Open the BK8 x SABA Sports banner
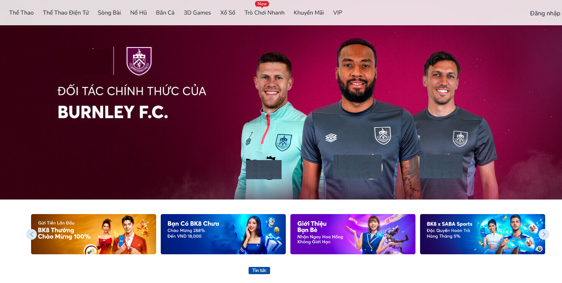 483,234
